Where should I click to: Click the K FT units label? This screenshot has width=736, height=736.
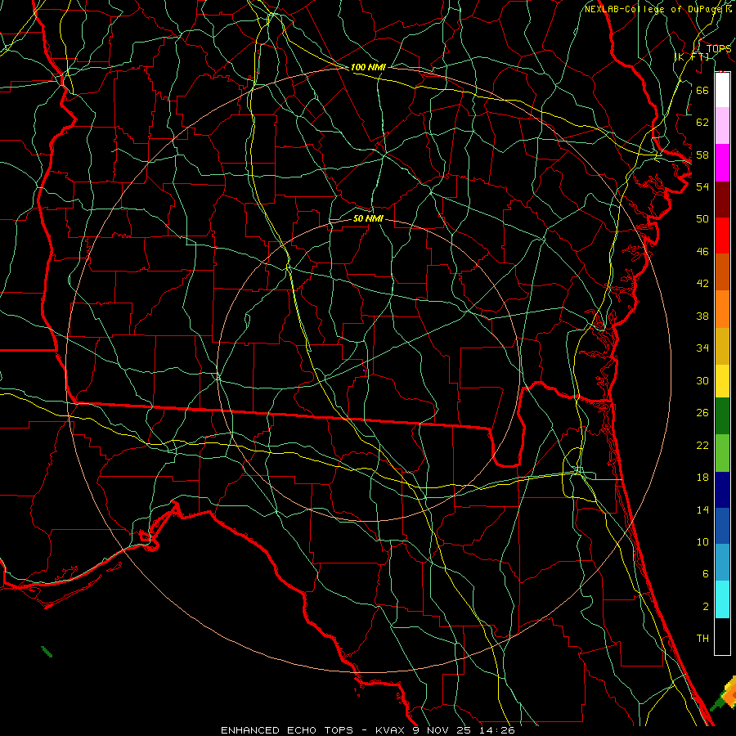pos(691,56)
